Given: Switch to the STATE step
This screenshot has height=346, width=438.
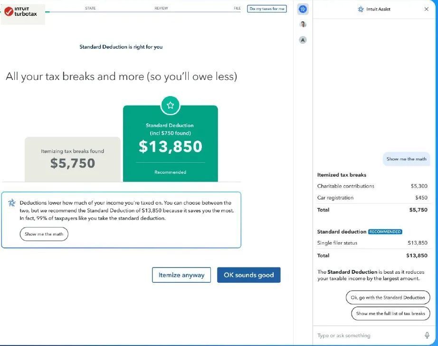Looking at the screenshot, I should (90, 8).
